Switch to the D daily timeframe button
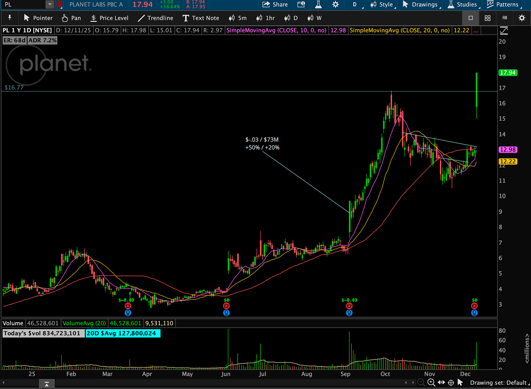The width and height of the screenshot is (531, 389). 291,18
